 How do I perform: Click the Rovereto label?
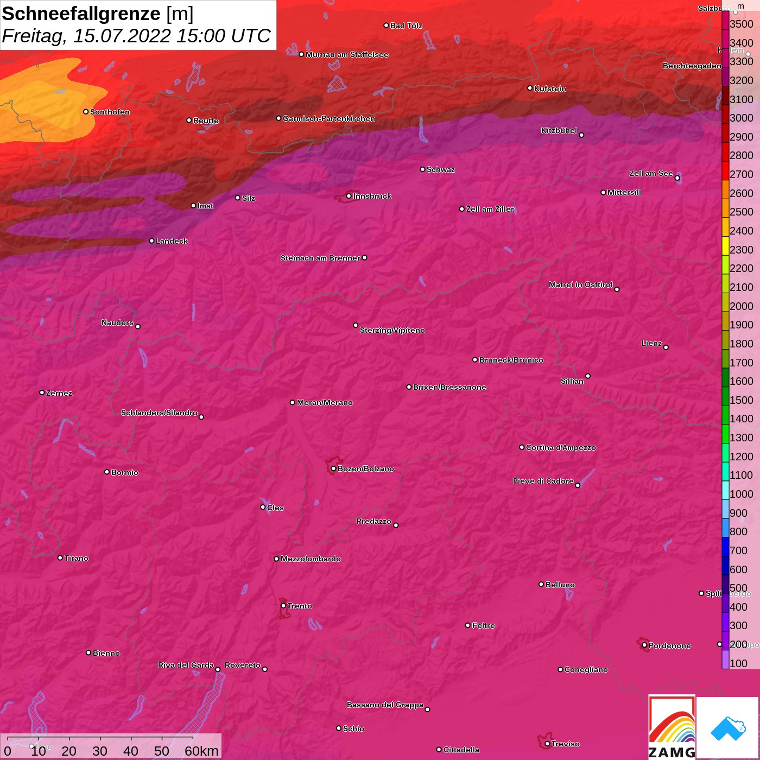pos(243,665)
